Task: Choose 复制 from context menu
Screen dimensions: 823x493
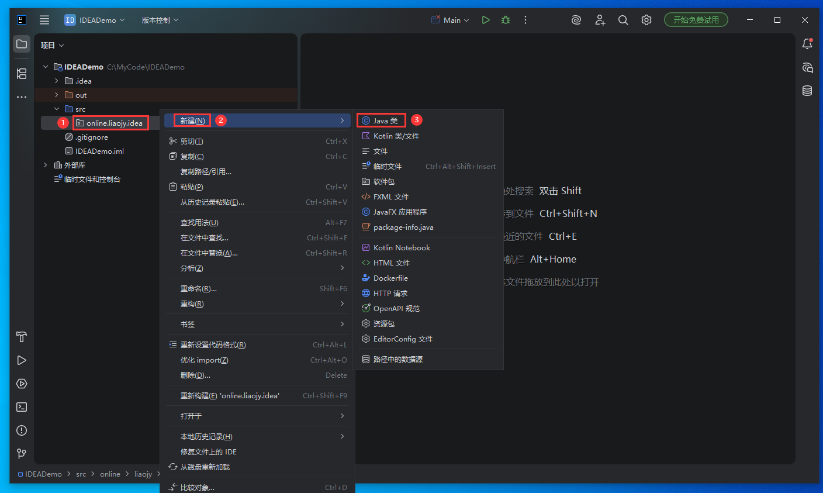Action: 257,156
